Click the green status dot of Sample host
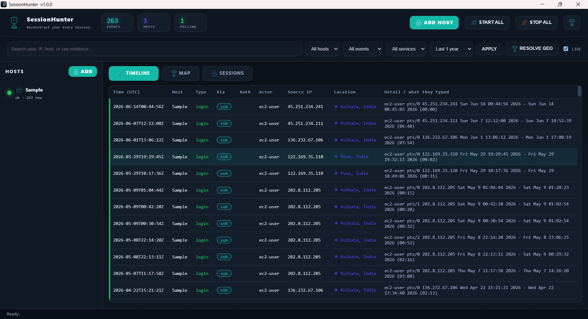 pos(9,93)
